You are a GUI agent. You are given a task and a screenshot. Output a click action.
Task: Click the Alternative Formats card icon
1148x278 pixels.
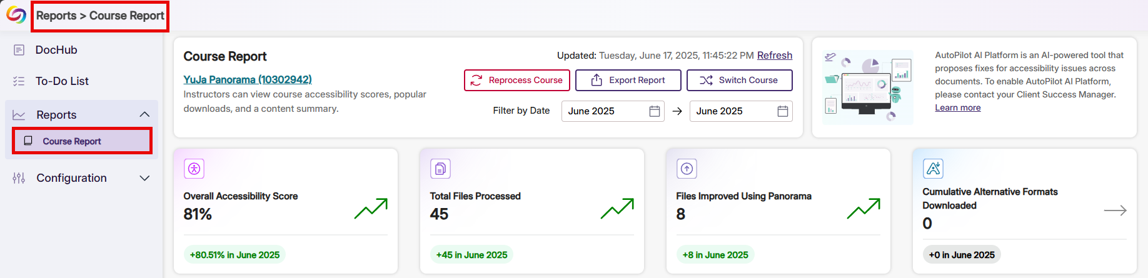click(x=933, y=169)
